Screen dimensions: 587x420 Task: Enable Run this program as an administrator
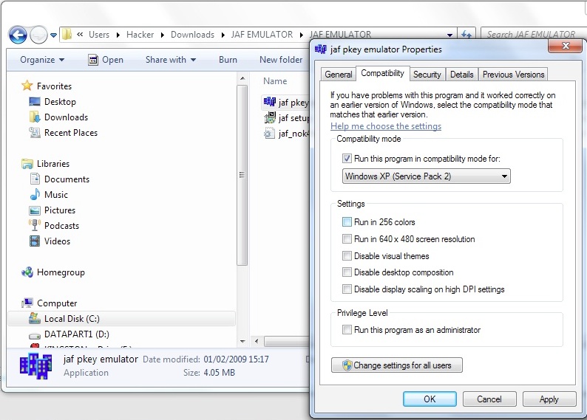coord(347,329)
